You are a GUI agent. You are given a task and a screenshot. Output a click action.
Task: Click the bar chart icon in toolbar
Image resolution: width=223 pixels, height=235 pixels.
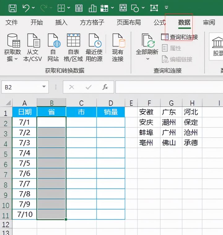pos(93,8)
